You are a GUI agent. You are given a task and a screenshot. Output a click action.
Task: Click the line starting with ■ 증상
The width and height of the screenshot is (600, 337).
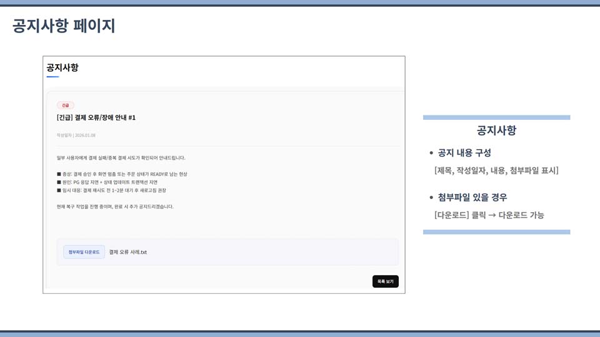122,174
